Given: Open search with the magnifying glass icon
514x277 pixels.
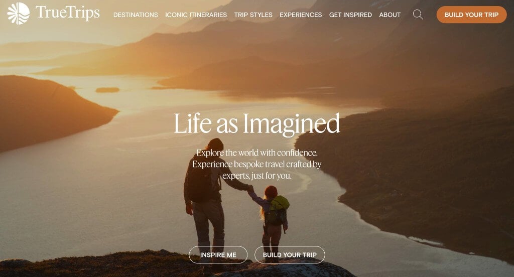Looking at the screenshot, I should point(418,15).
